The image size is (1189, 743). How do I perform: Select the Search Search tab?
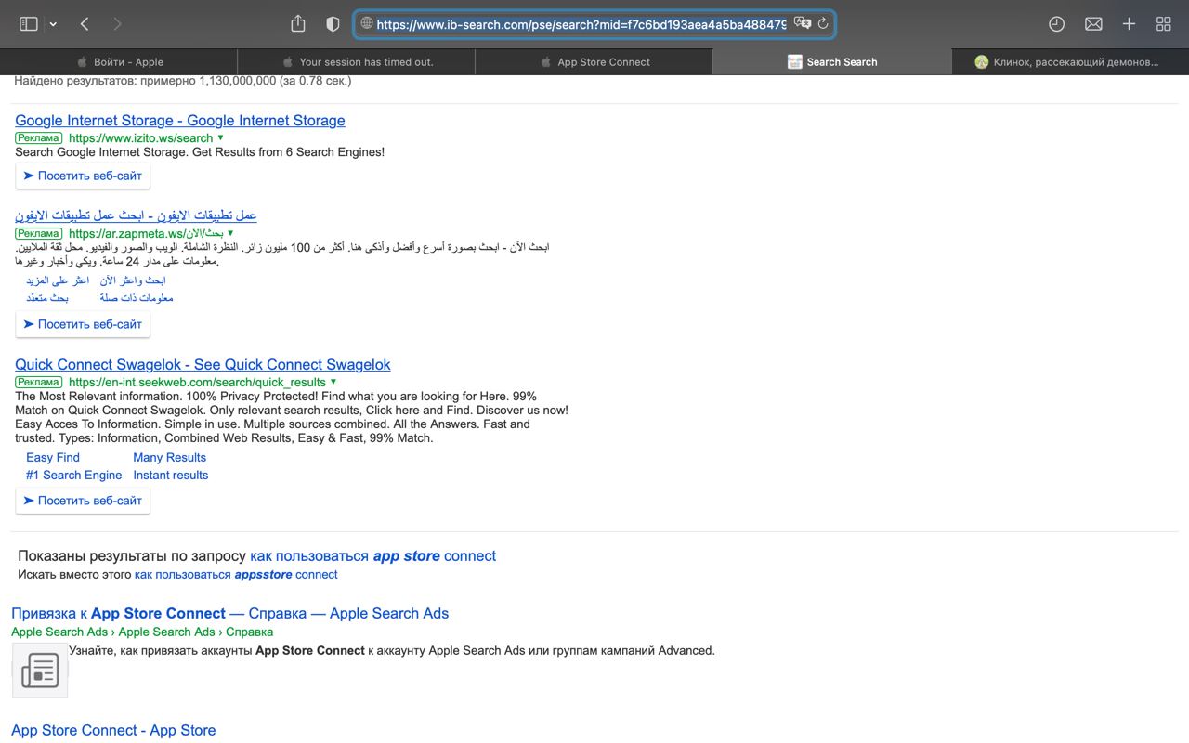pos(832,62)
